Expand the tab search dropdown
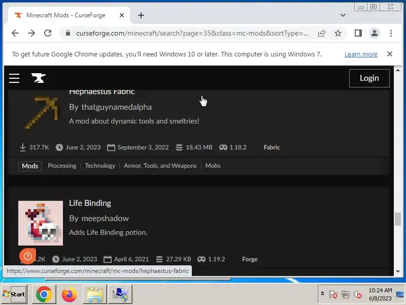The height and width of the screenshot is (305, 406). click(343, 15)
